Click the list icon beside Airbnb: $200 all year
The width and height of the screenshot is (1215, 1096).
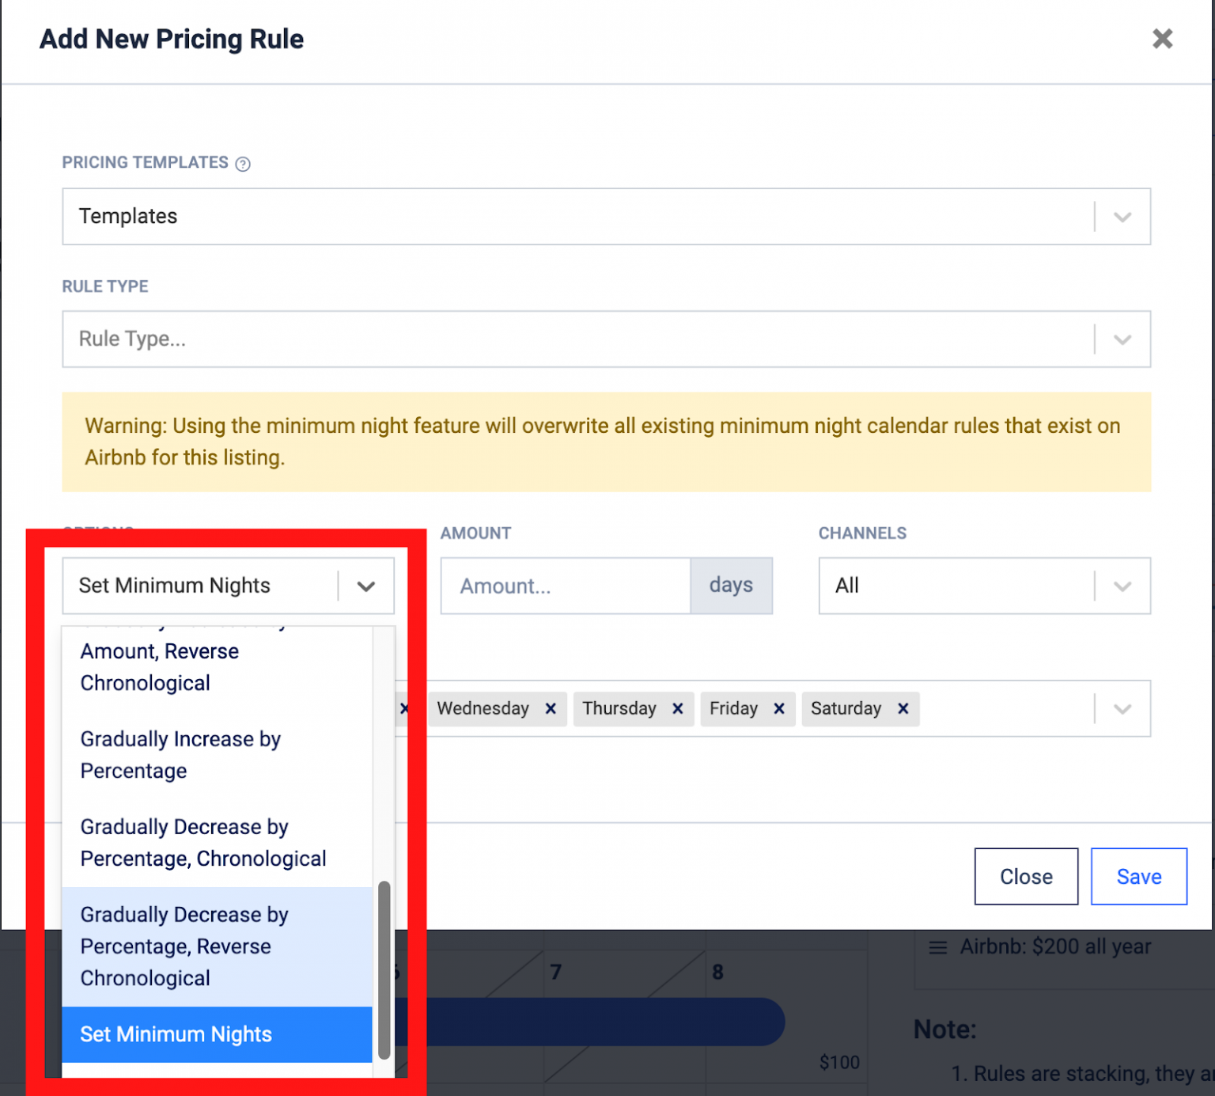pos(937,946)
